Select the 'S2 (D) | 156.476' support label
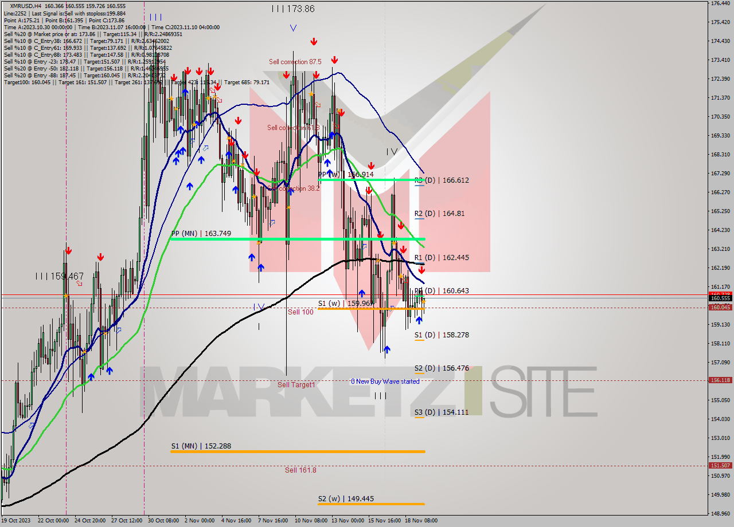734x527 pixels. (442, 368)
